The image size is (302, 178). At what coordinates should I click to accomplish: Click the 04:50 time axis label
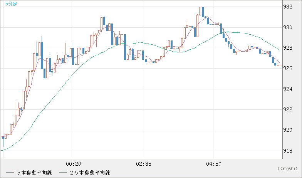pyautogui.click(x=213, y=164)
